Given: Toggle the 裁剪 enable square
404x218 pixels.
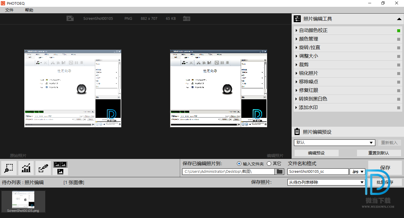Looking at the screenshot, I should 399,65.
